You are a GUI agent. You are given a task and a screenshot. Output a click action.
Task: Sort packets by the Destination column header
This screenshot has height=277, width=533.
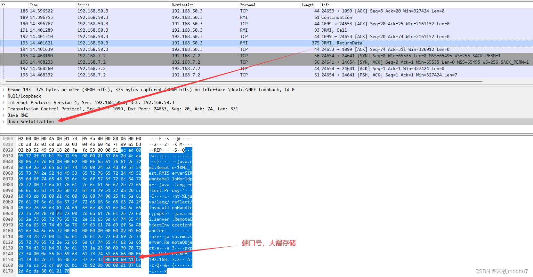click(205, 5)
